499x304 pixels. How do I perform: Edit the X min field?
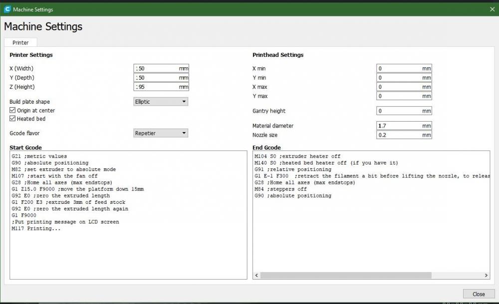(404, 68)
